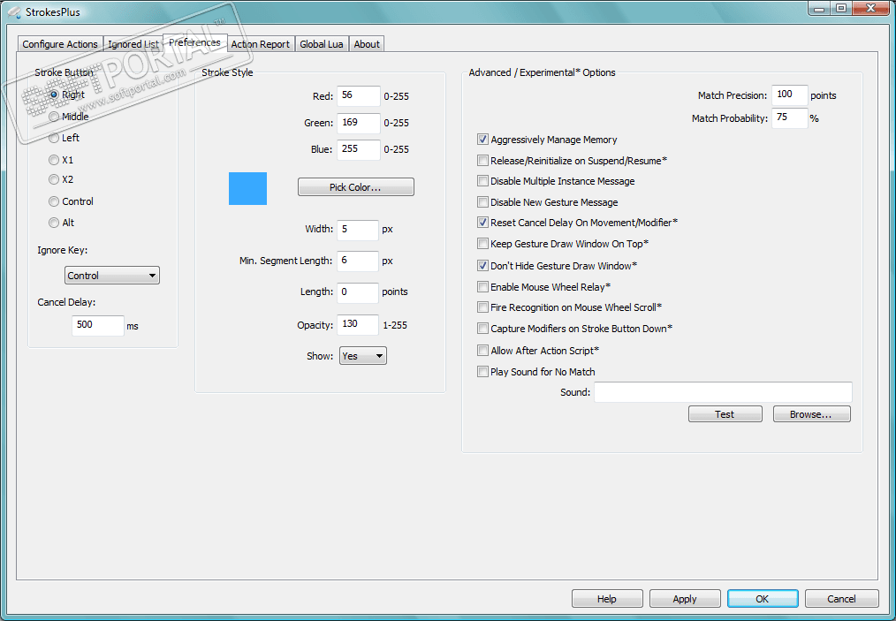Select the Preferences tab
Viewport: 896px width, 621px height.
[x=194, y=42]
